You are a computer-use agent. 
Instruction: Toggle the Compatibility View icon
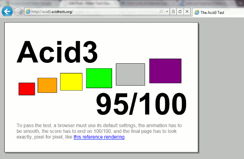(x=173, y=12)
